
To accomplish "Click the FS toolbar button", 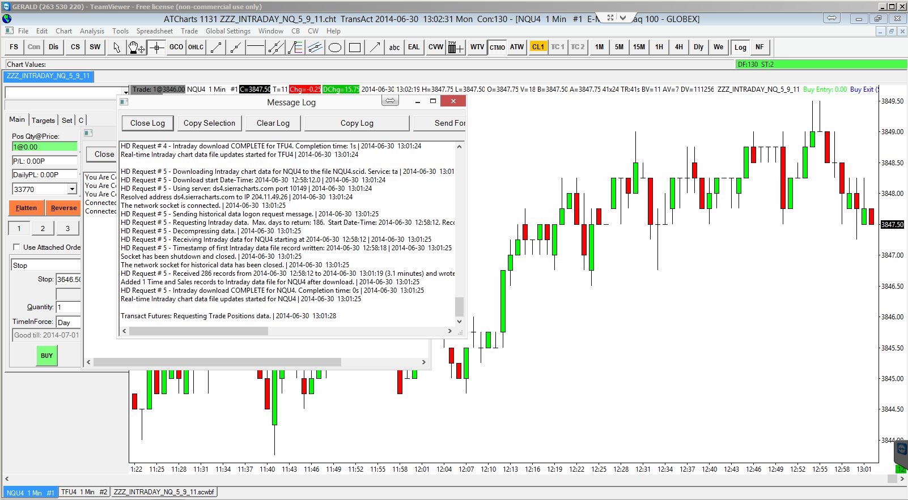I will click(14, 47).
